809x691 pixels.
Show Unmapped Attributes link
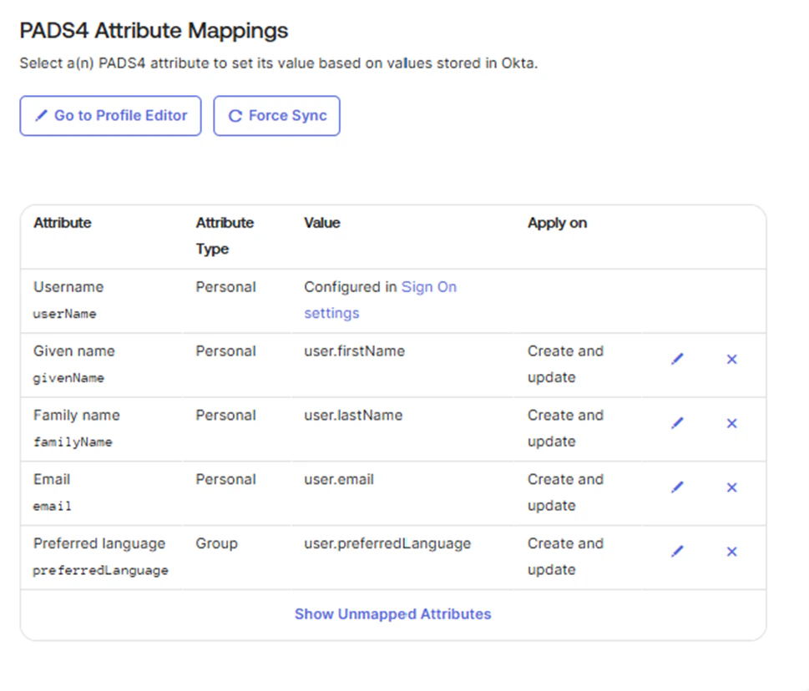point(392,613)
